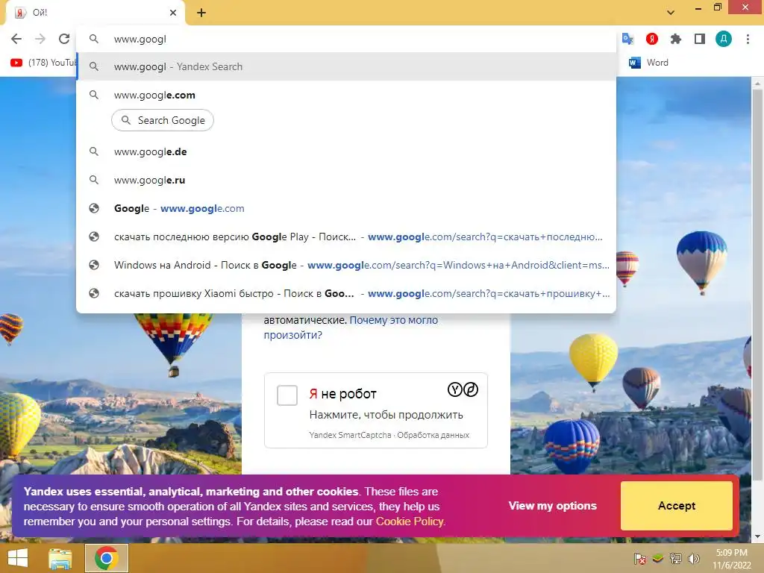The width and height of the screenshot is (764, 573).
Task: Click the Google Translate extension icon
Action: point(627,39)
